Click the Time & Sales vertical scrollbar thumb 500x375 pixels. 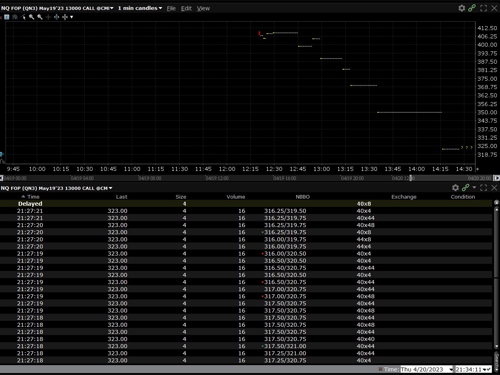497,241
